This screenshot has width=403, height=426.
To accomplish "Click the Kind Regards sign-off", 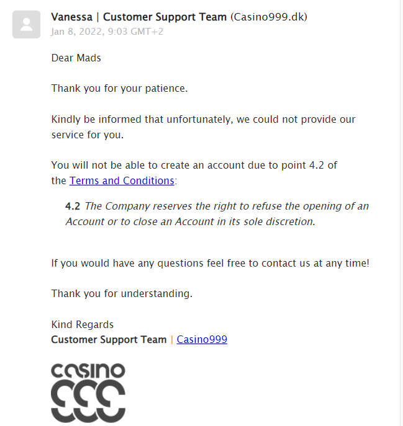I will [x=83, y=324].
